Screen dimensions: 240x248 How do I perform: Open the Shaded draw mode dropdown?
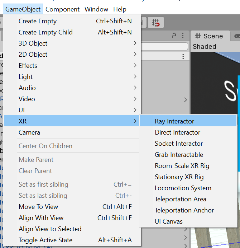(204, 47)
